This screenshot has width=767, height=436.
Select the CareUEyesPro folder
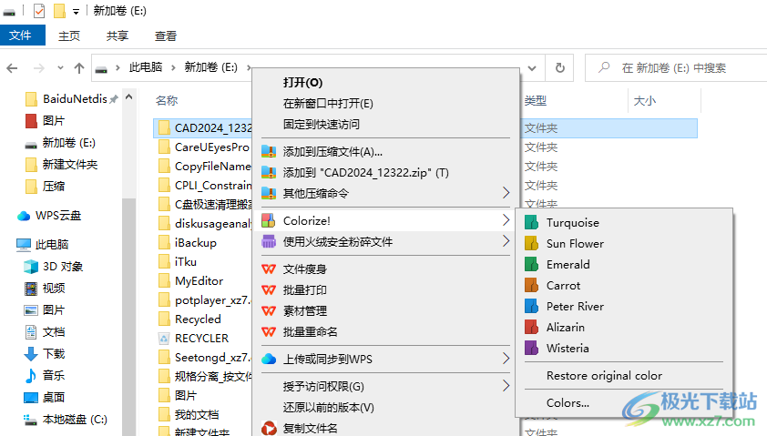click(x=204, y=147)
